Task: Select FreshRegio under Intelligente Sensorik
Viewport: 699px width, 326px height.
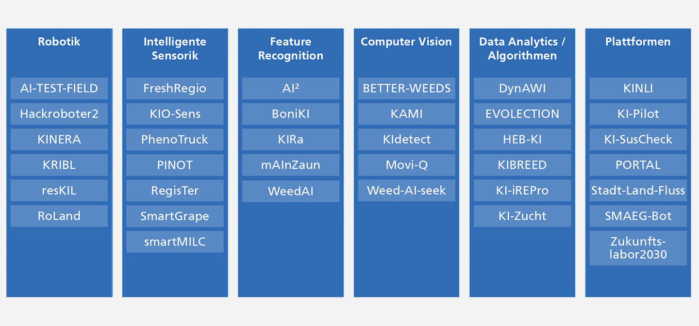Action: [175, 88]
